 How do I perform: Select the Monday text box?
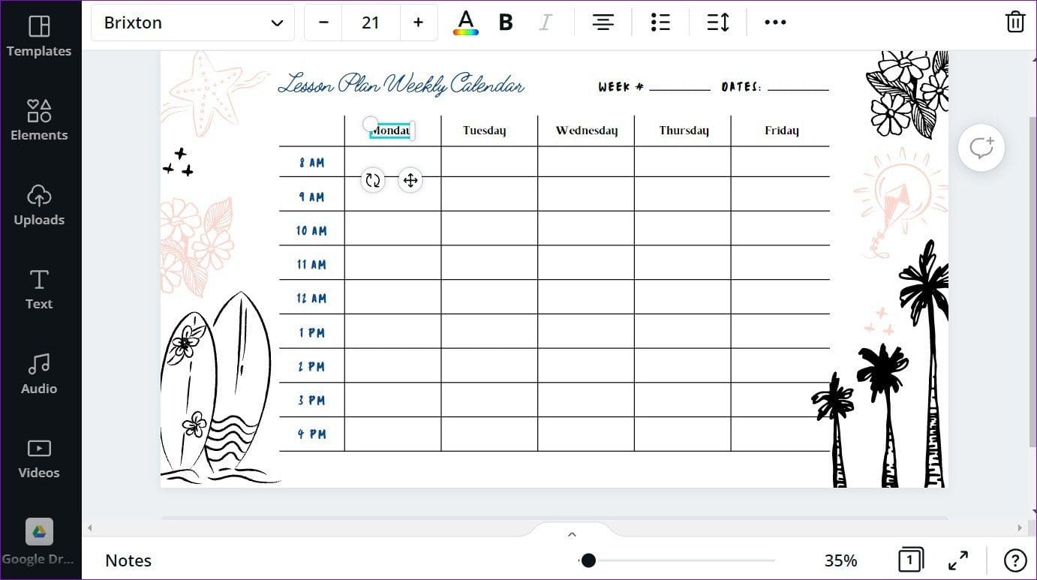(390, 131)
